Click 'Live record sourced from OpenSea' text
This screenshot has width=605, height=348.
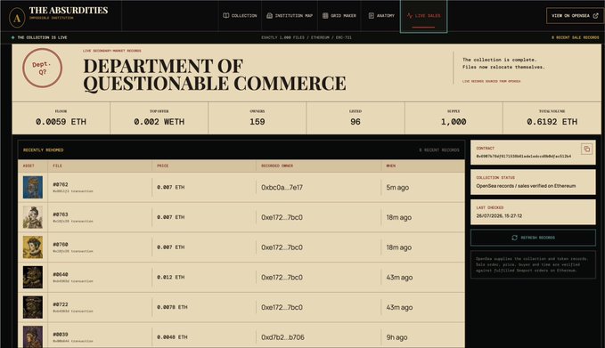(x=492, y=81)
